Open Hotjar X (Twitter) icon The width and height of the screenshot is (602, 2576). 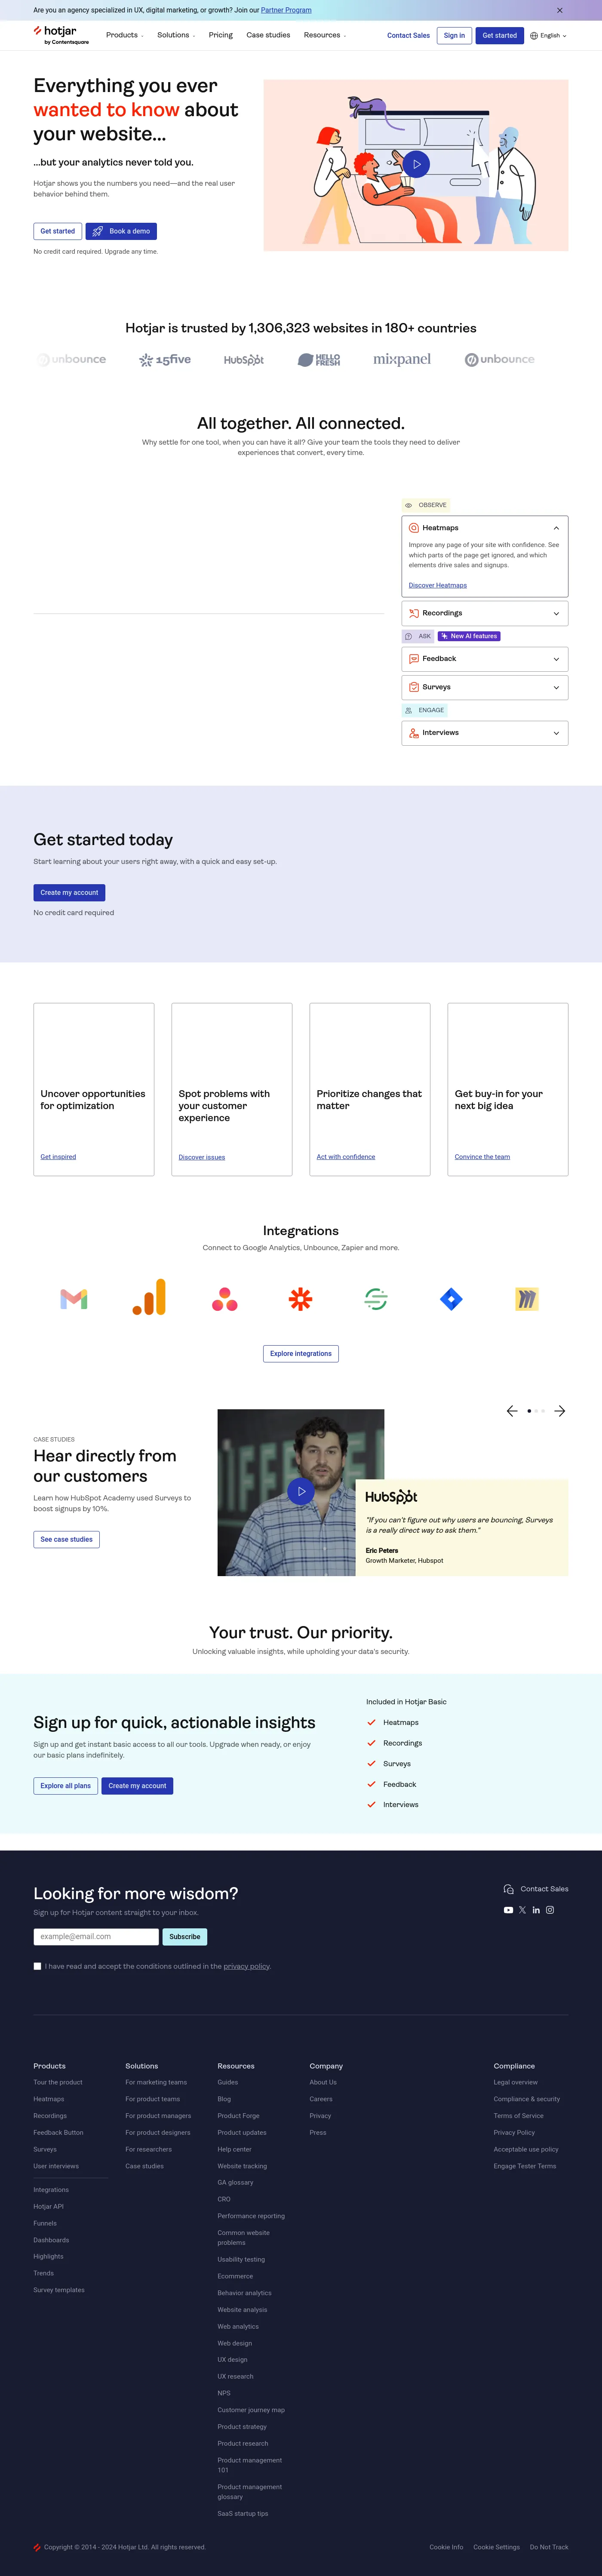[x=522, y=1910]
